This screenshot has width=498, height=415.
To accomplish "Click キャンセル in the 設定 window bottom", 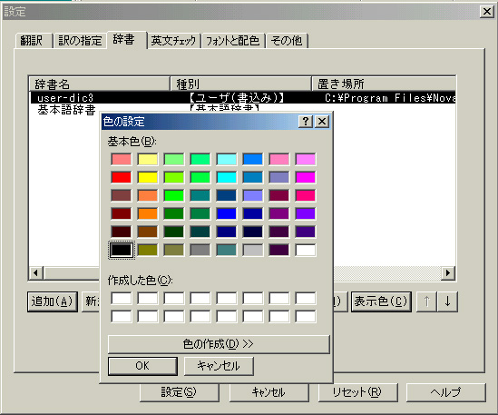I will coord(269,392).
